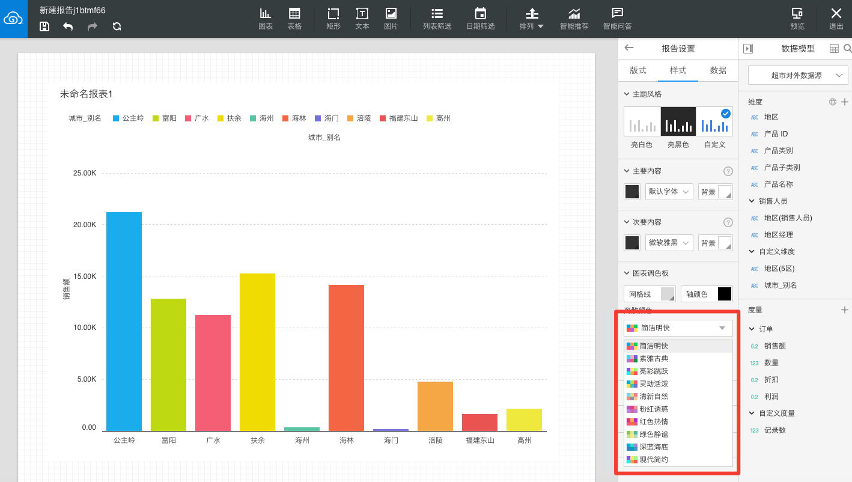Image resolution: width=852 pixels, height=482 pixels.
Task: Undo the last action
Action: [68, 26]
